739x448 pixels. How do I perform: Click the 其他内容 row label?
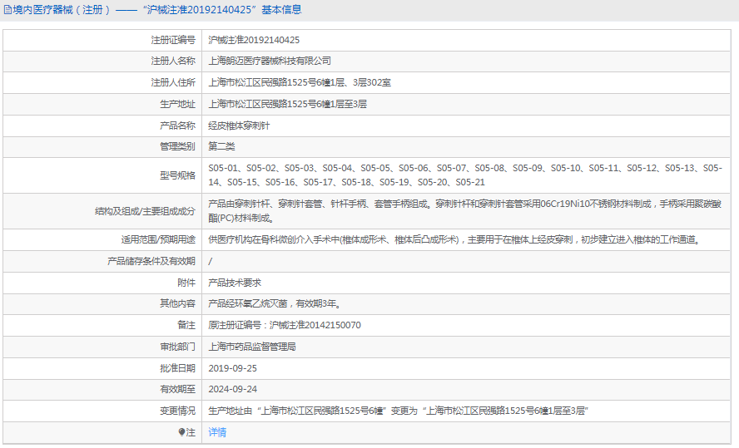coord(178,303)
